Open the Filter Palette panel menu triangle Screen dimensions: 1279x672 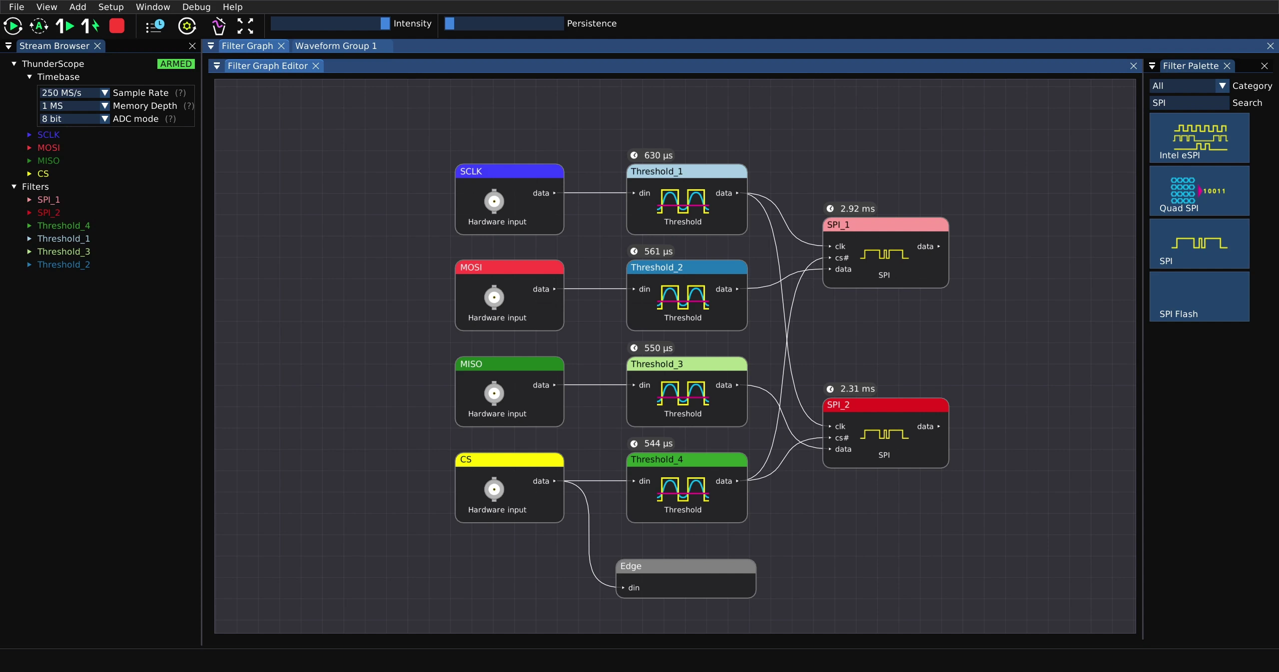(1152, 66)
